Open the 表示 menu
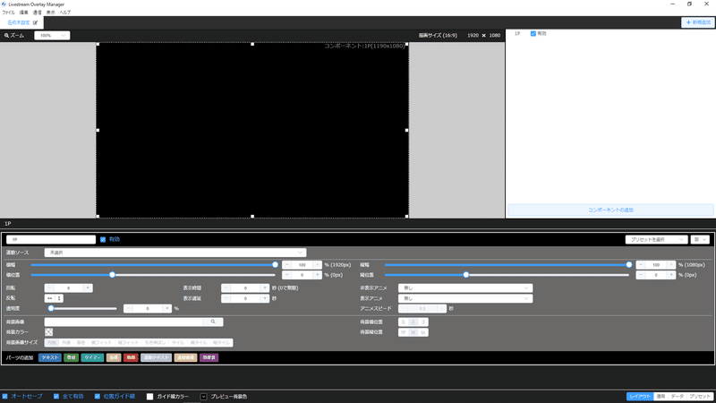This screenshot has height=403, width=716. tap(51, 13)
